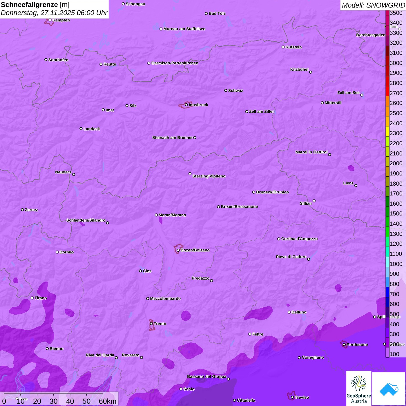Click the Predazzo location dot
Viewport: 406px width, 406px height.
click(x=211, y=280)
